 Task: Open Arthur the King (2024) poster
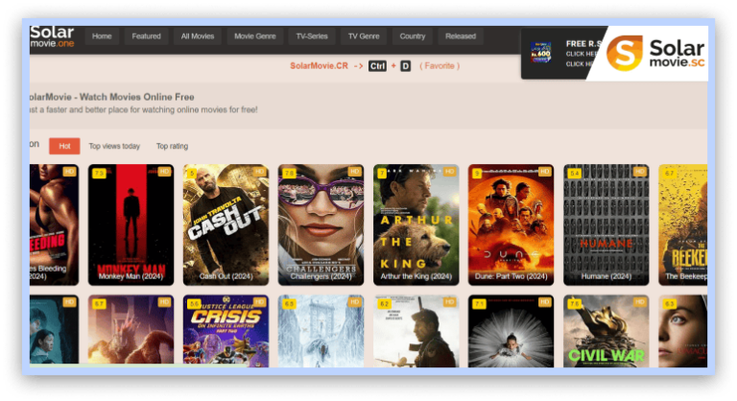(x=416, y=224)
